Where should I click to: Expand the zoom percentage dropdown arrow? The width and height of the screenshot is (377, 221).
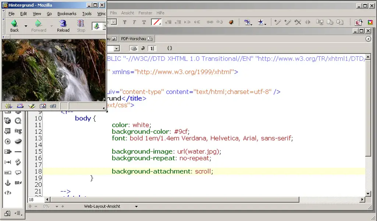point(57,207)
